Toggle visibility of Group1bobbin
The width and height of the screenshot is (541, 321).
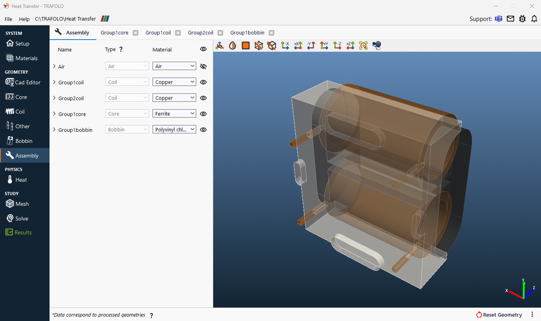point(203,129)
